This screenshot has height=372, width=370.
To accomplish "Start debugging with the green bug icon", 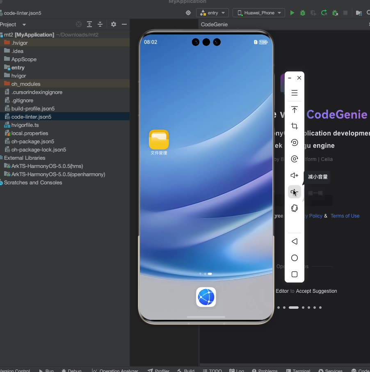I will click(303, 13).
